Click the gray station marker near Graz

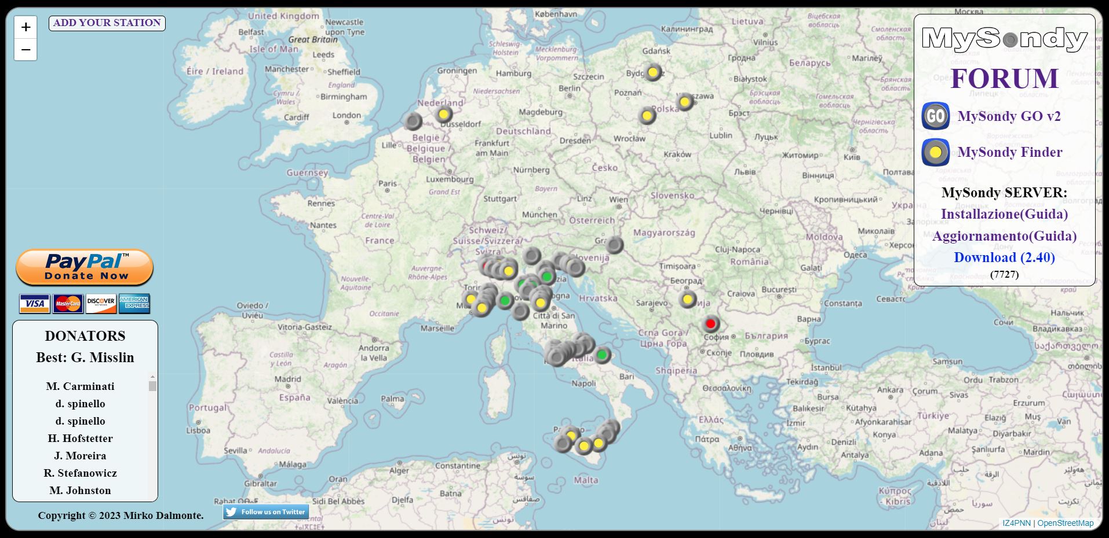614,245
